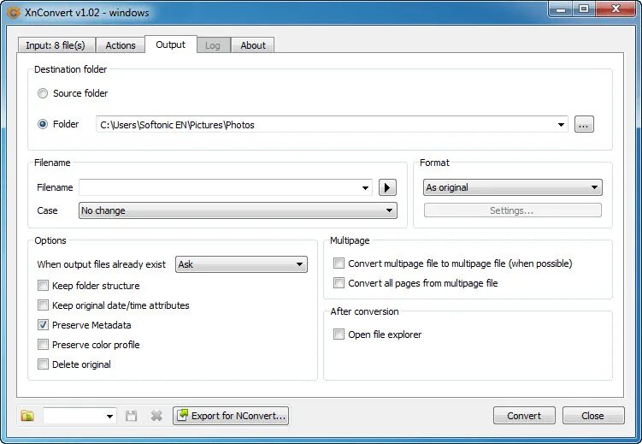Open format Settings button
This screenshot has width=642, height=444.
pos(513,210)
